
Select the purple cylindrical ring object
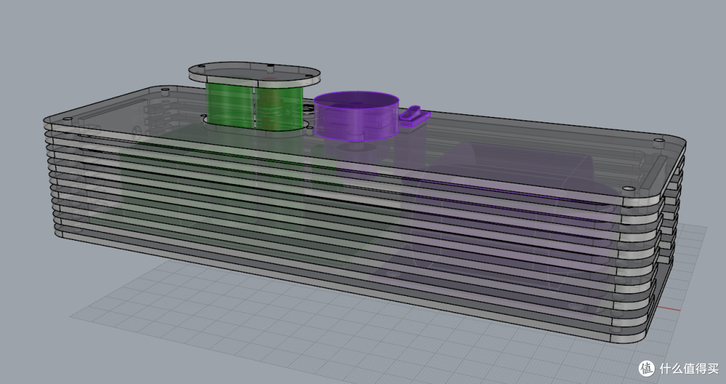coord(356,116)
